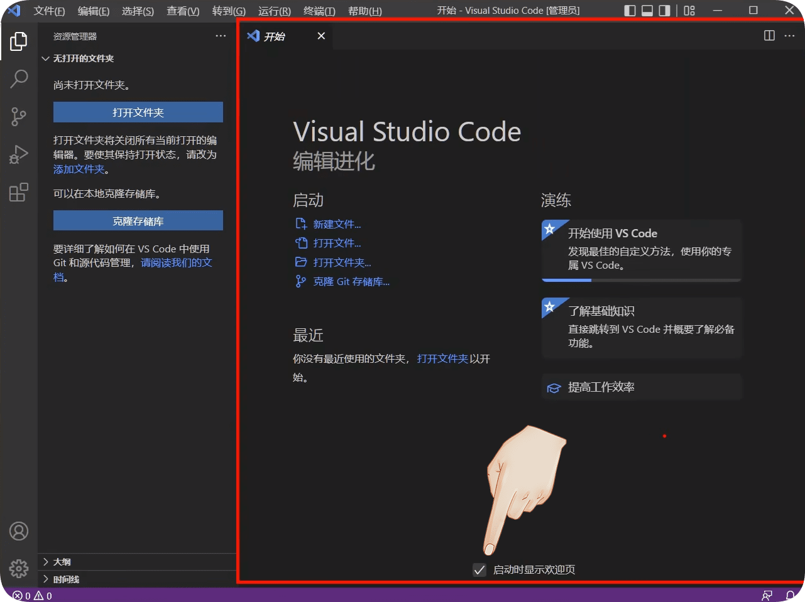805x602 pixels.
Task: Click errors and warnings status bar indicator
Action: pos(33,596)
